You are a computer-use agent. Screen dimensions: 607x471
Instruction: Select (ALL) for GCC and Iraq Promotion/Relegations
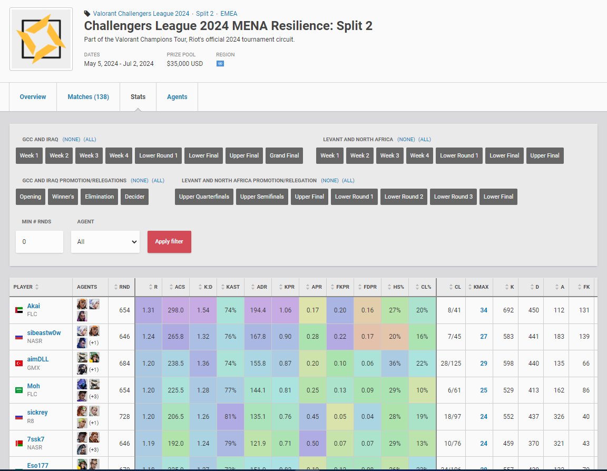click(x=158, y=180)
